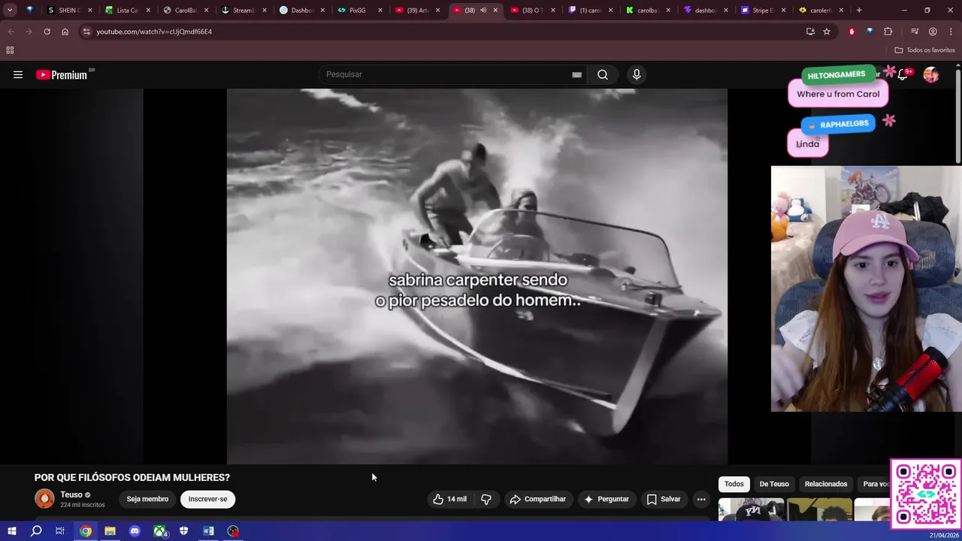The image size is (962, 541).
Task: Go back with the Chrome back arrow
Action: point(11,32)
